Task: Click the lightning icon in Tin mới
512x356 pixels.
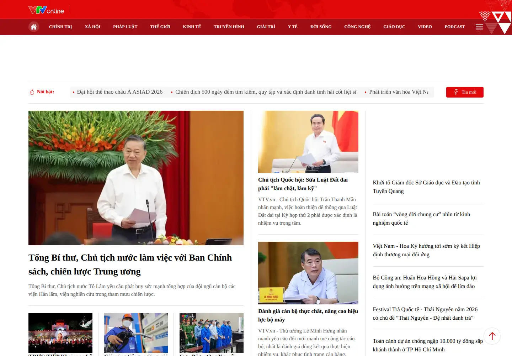Action: (x=456, y=92)
